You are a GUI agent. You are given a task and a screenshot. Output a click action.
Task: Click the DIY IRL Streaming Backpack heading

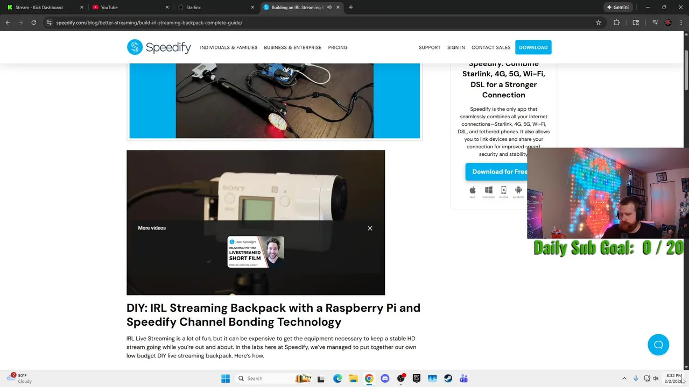pyautogui.click(x=273, y=315)
